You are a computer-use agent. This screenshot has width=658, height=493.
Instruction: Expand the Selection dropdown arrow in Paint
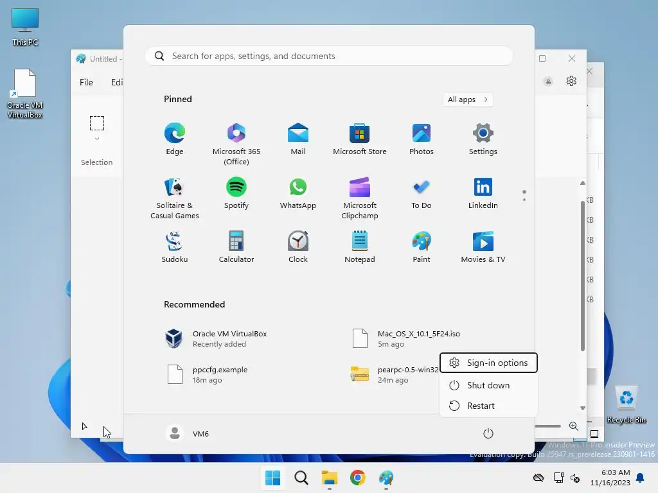[x=97, y=139]
